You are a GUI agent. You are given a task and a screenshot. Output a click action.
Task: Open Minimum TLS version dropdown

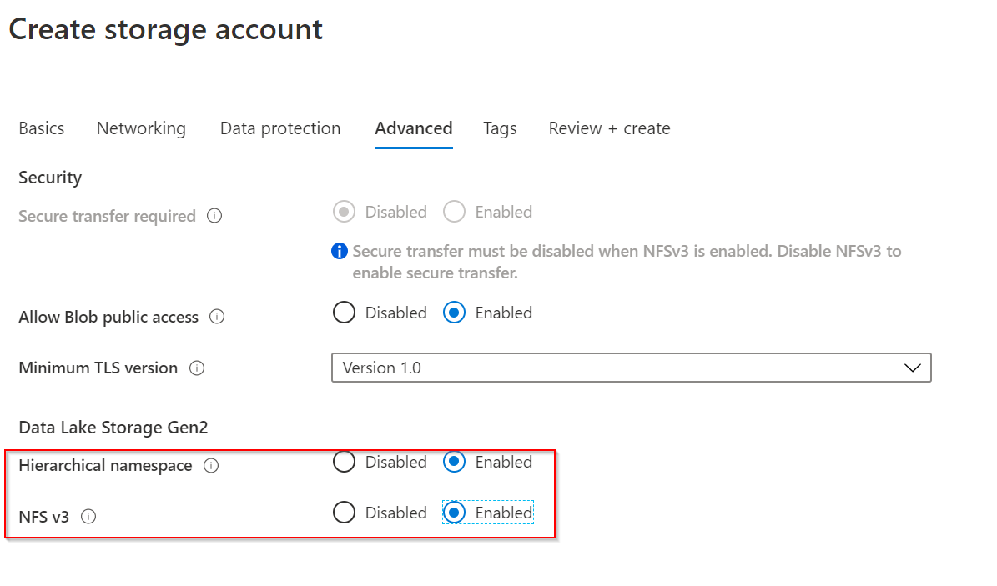click(x=632, y=368)
